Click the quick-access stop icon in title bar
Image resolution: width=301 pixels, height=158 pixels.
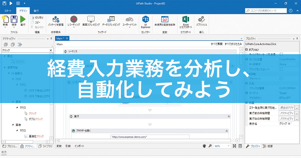[x=18, y=4]
